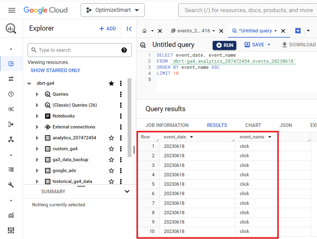The height and width of the screenshot is (239, 317).
Task: Switch to the JOB INFORMATION tab
Action: (167, 125)
